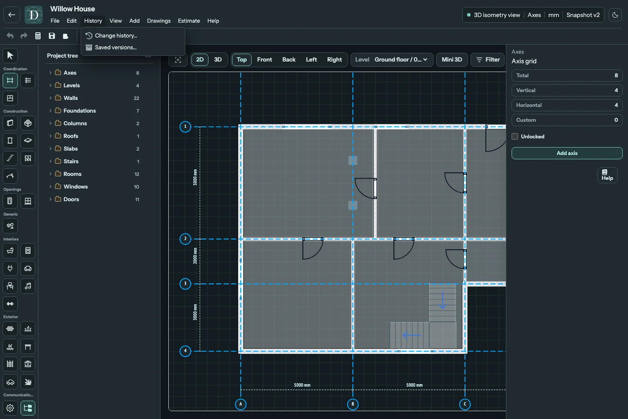The width and height of the screenshot is (628, 419).
Task: Open Change history menu entry
Action: [133, 36]
